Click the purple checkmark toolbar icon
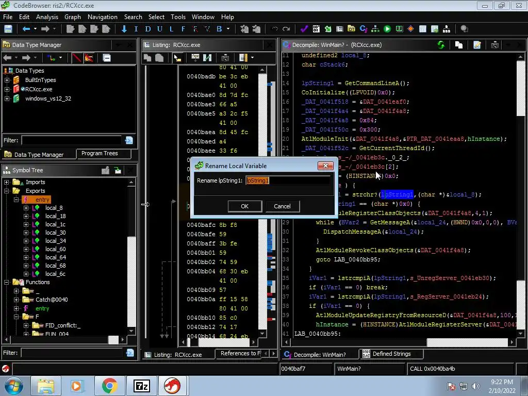The height and width of the screenshot is (396, 528). click(304, 29)
